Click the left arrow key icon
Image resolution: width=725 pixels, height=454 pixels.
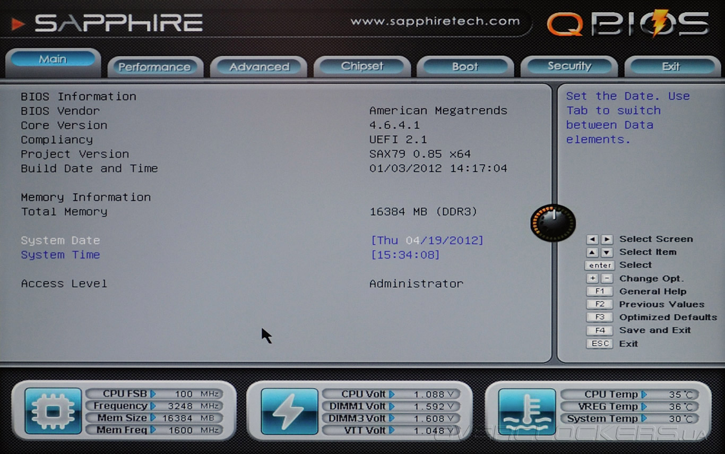point(592,239)
